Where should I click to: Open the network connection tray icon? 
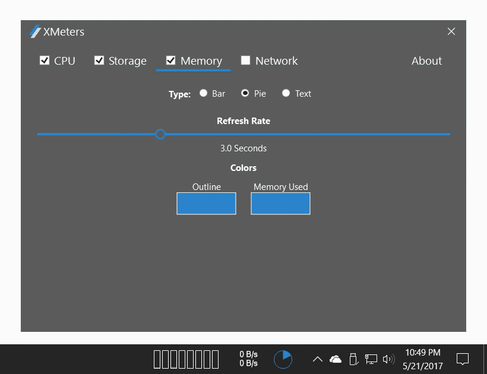(371, 359)
